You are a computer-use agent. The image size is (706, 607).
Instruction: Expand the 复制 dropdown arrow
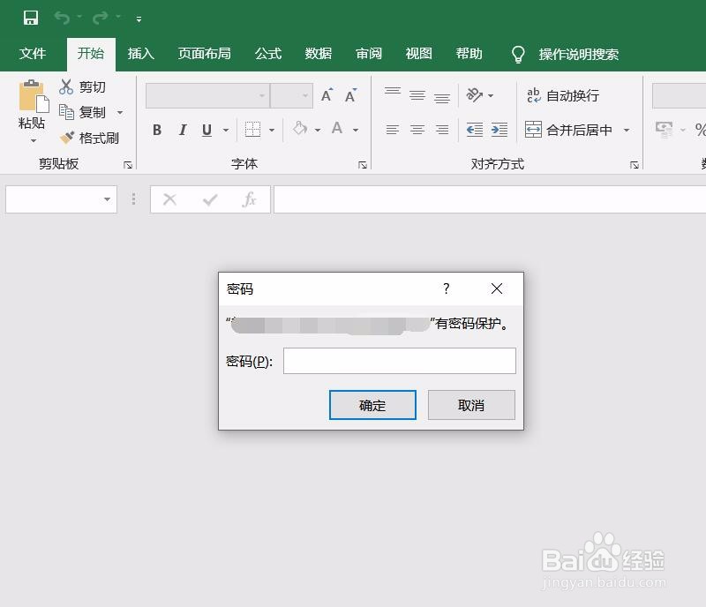(120, 113)
